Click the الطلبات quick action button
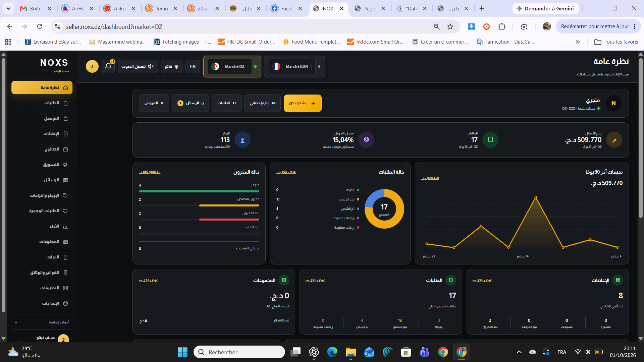This screenshot has height=362, width=644. 227,103
